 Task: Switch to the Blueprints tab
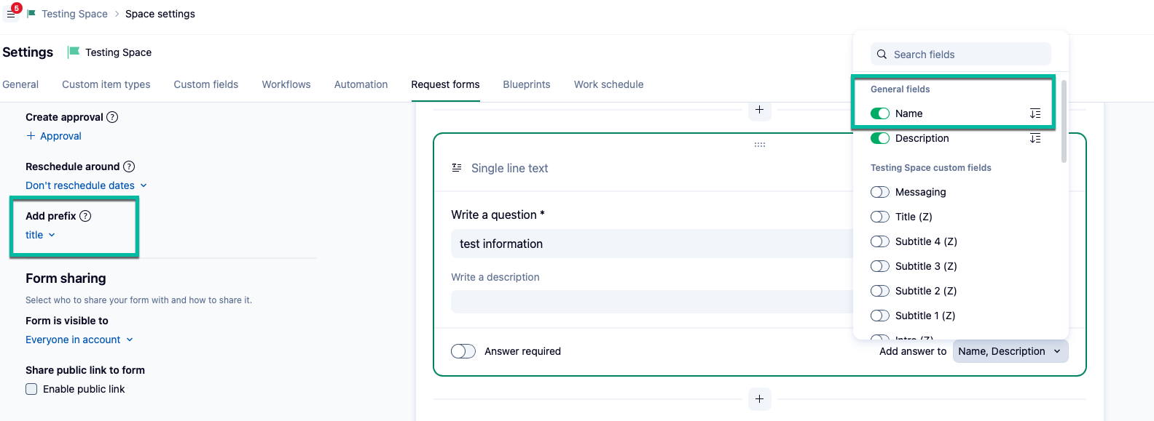tap(527, 84)
